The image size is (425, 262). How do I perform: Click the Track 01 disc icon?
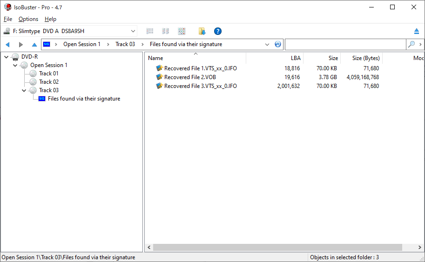pyautogui.click(x=33, y=74)
